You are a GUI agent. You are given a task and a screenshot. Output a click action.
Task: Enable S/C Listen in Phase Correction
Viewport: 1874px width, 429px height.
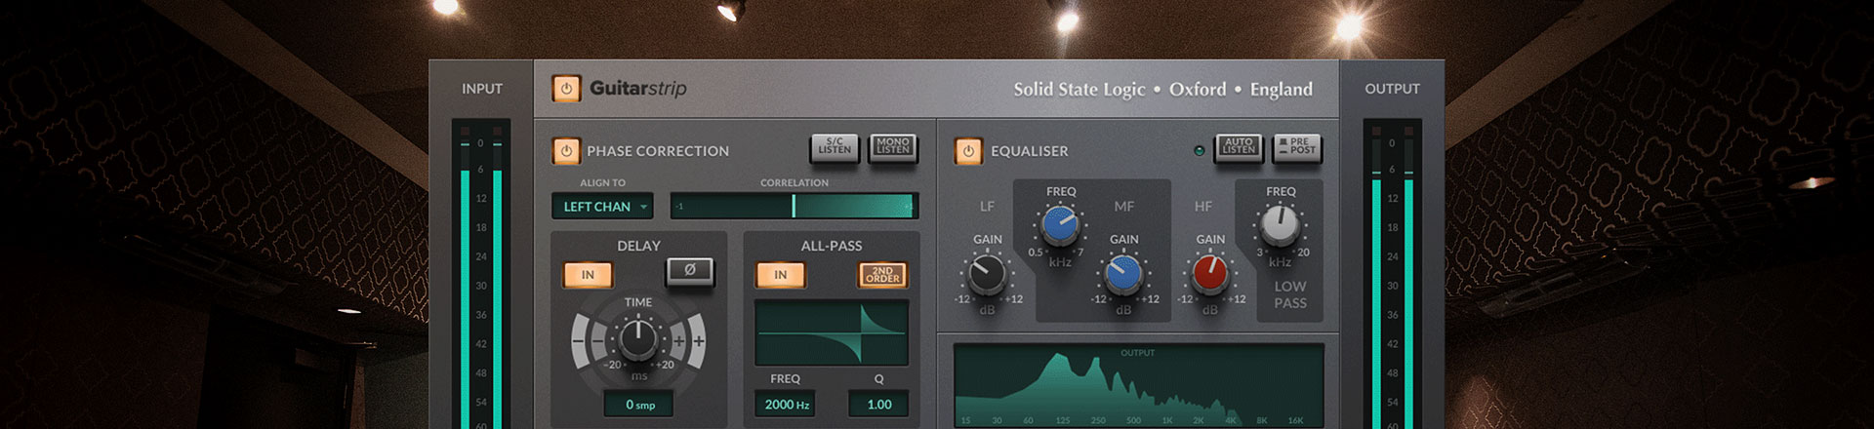click(x=835, y=148)
